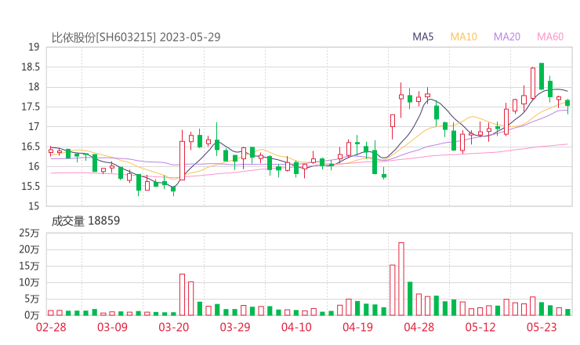Click the 19 price axis label
The width and height of the screenshot is (580, 345).
click(34, 47)
